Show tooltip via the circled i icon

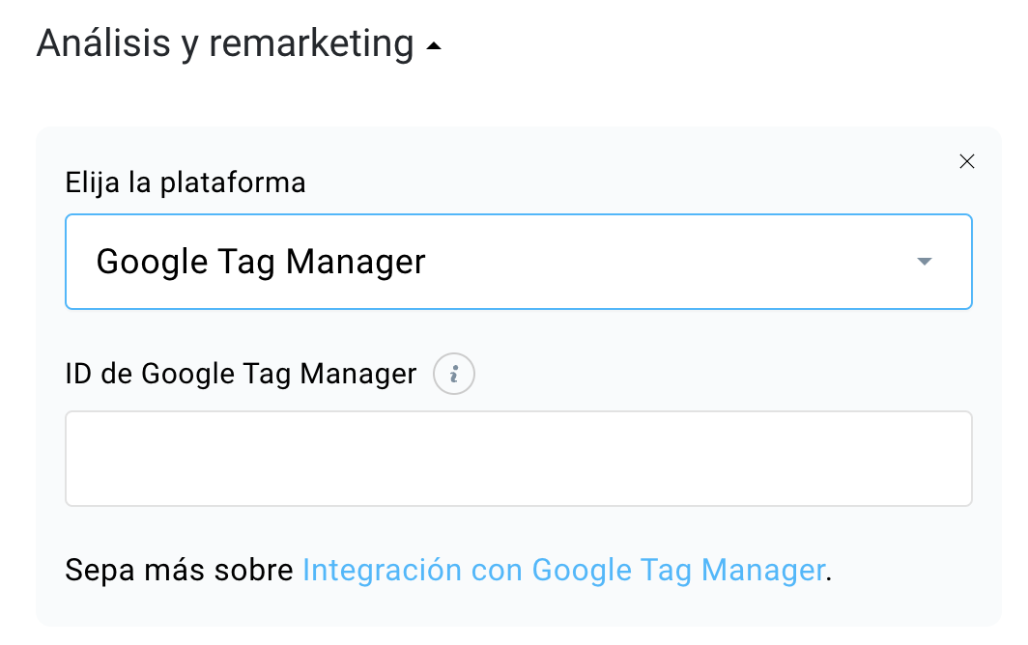(x=454, y=374)
